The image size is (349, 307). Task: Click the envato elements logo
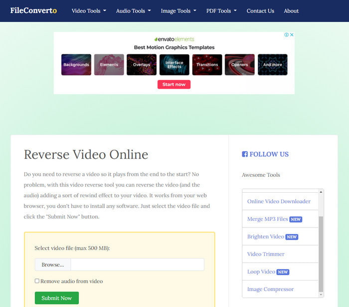tap(174, 39)
